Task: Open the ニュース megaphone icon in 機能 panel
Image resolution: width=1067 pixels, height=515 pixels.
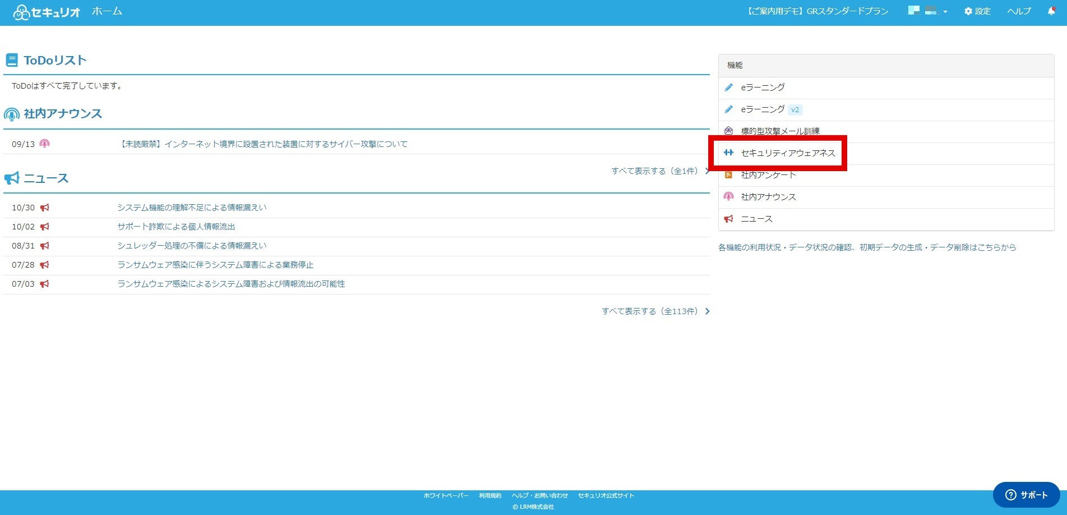Action: point(728,219)
